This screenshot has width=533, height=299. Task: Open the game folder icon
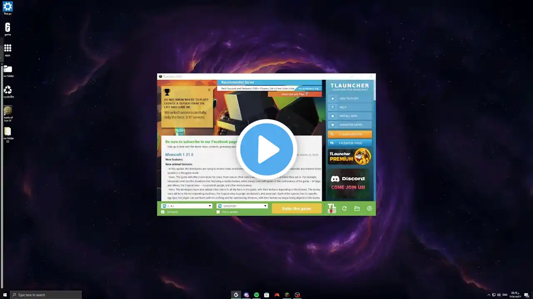coord(357,208)
